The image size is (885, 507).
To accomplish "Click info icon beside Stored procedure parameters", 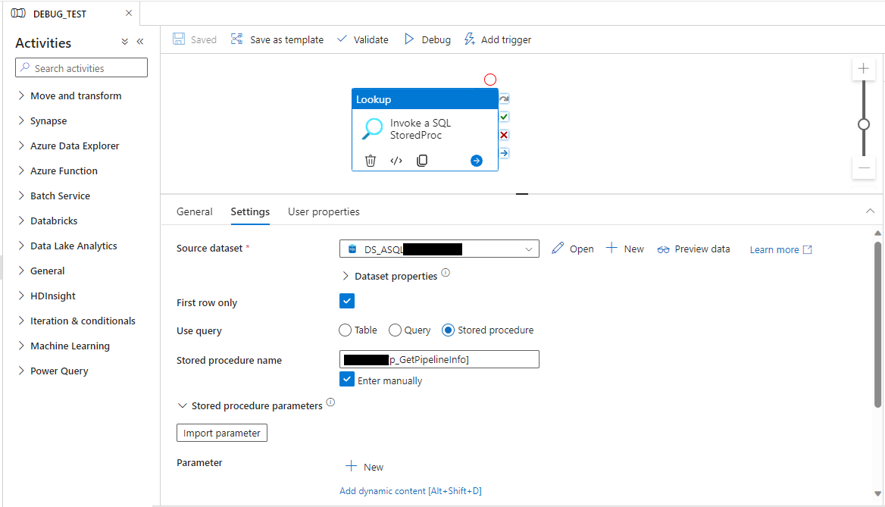I will tap(331, 402).
